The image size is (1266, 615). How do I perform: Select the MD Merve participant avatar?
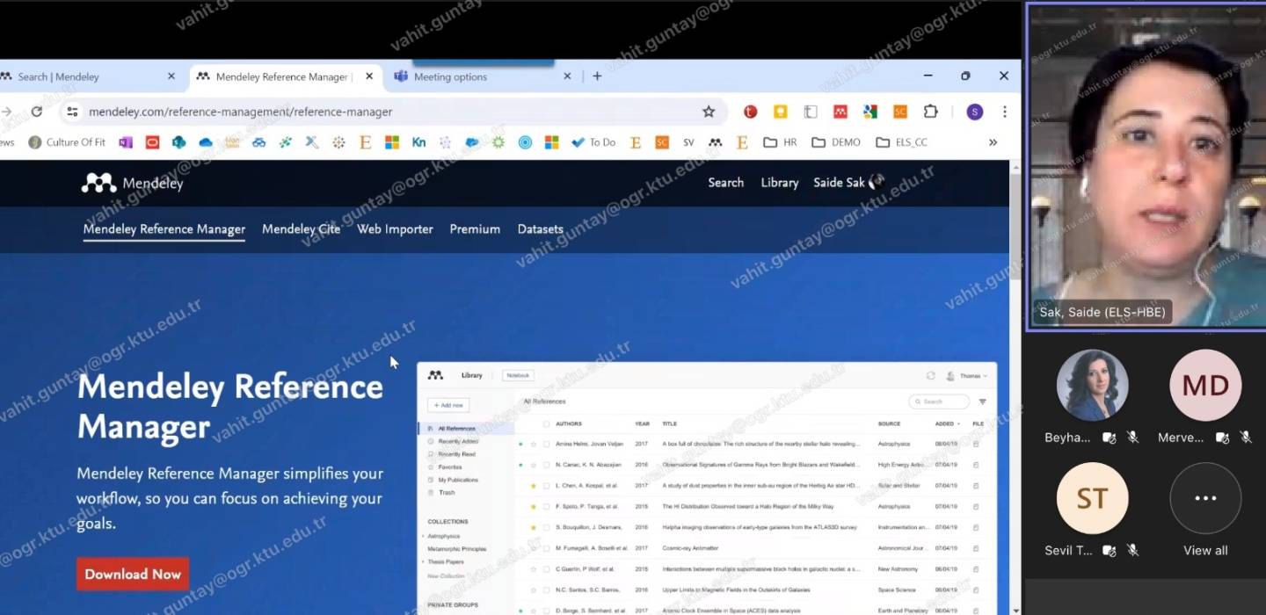click(x=1205, y=385)
